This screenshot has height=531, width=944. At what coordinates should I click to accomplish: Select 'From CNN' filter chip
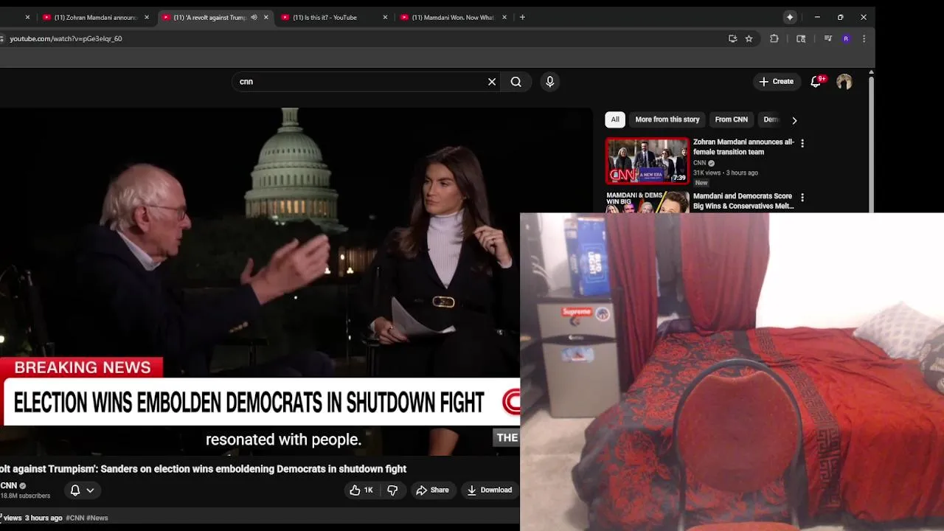pyautogui.click(x=731, y=119)
